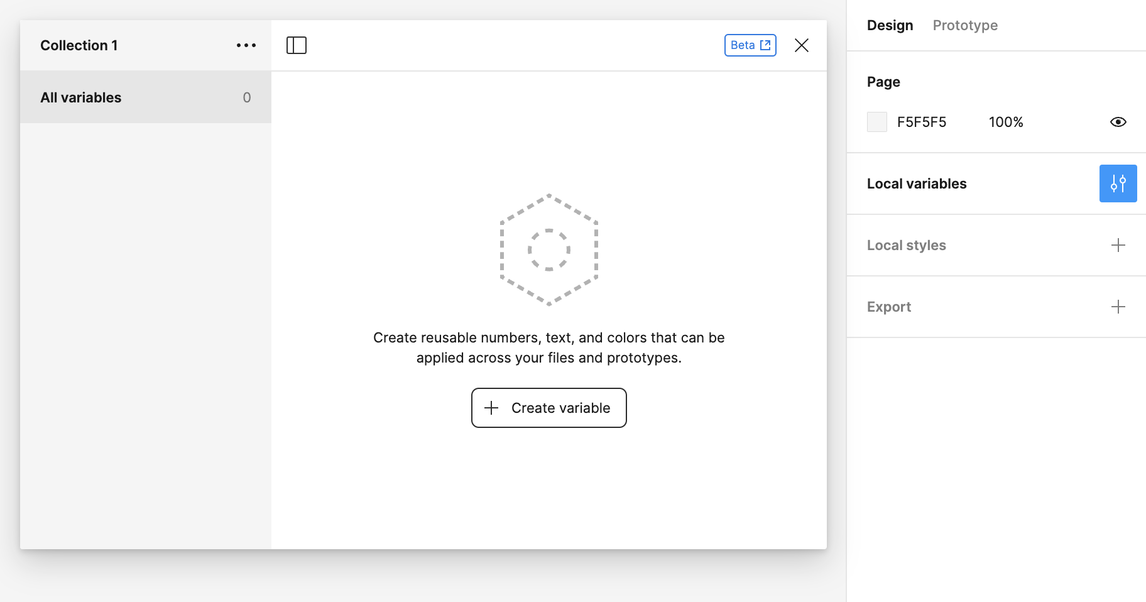The height and width of the screenshot is (602, 1146).
Task: Click the blue Local variables icon
Action: [x=1118, y=183]
